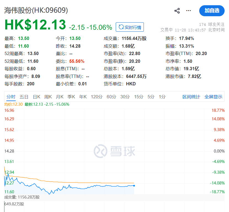This screenshot has width=229, height=212.
Task: Click the 加自选 button
Action: pyautogui.click(x=212, y=11)
